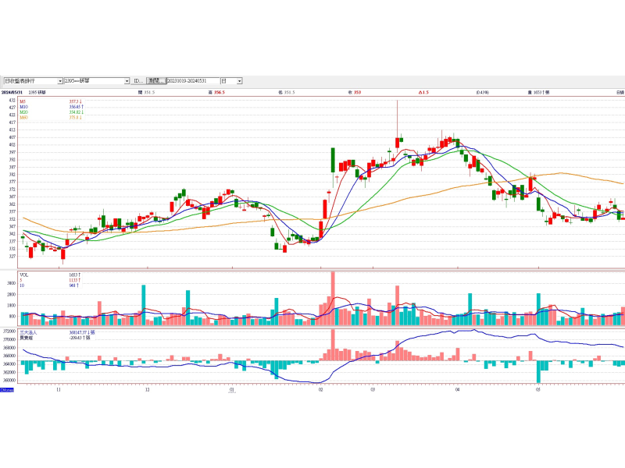Viewport: 625px width, 468px height.
Task: Click the M10 value 356.45
Action: click(x=75, y=107)
